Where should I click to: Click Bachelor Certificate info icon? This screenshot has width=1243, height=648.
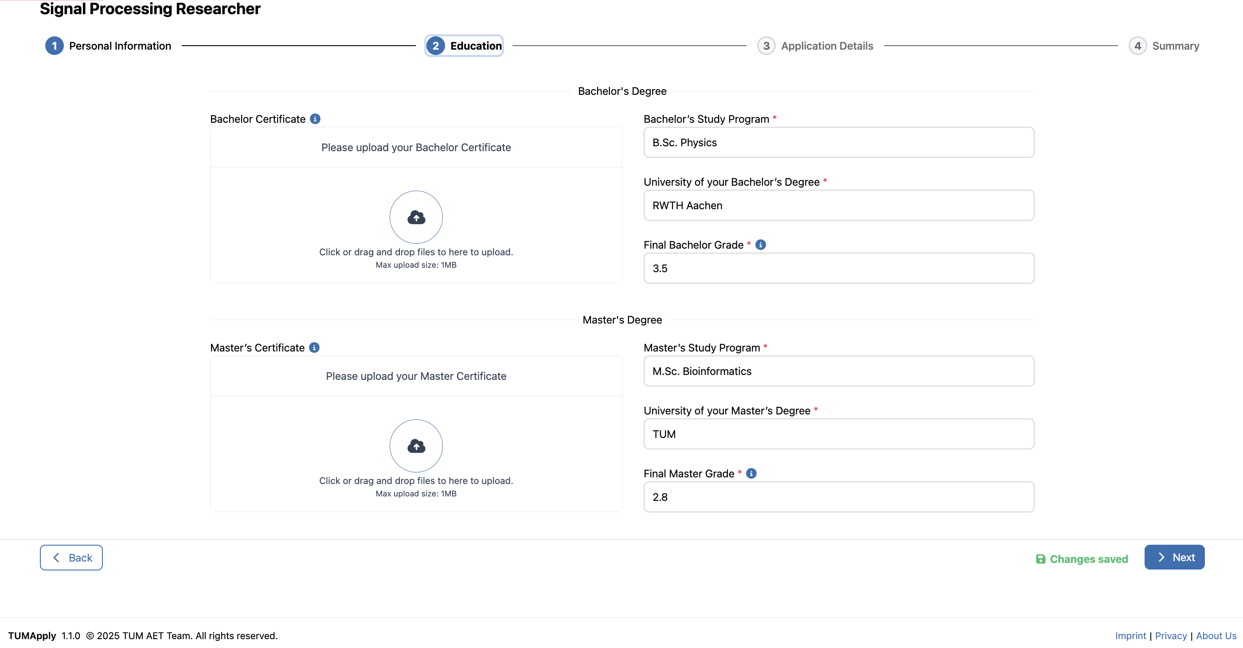coord(315,119)
